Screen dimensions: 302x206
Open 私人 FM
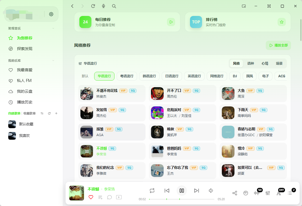point(24,81)
